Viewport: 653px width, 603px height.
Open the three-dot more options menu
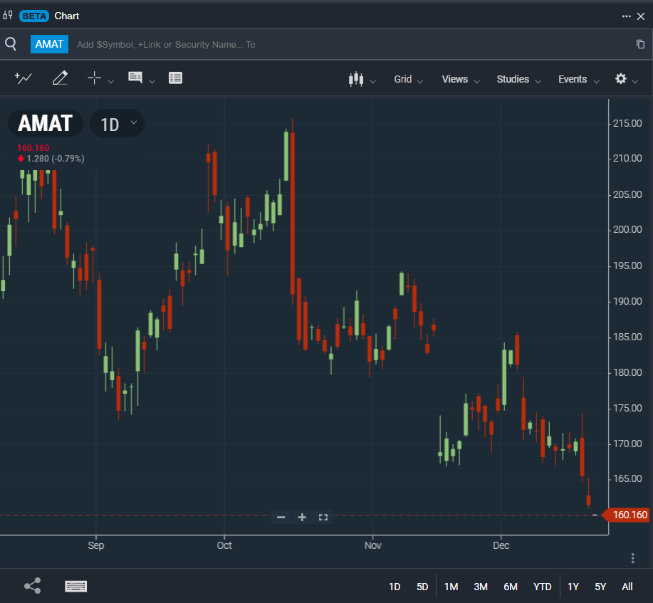(627, 16)
